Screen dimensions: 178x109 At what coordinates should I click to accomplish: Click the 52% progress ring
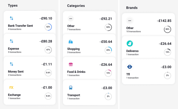tap(48, 27)
